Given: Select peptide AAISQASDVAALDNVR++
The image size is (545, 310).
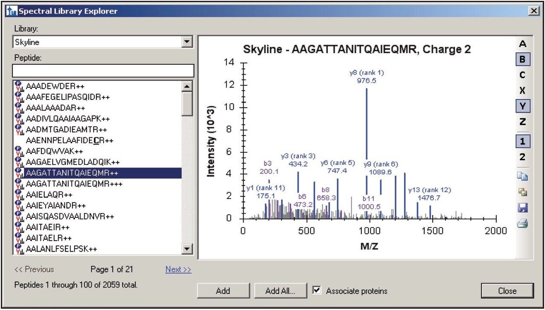Looking at the screenshot, I should 70,216.
